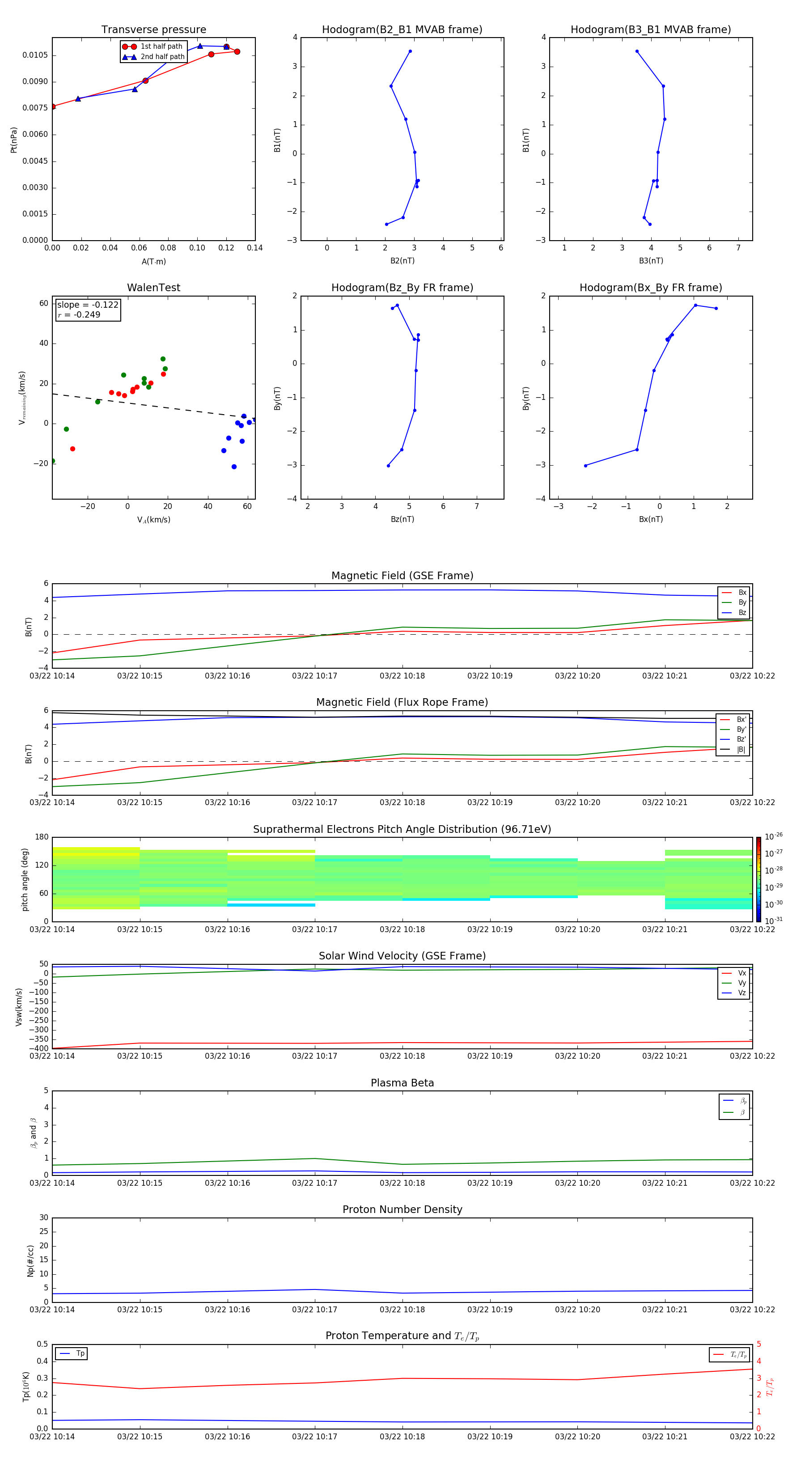Click 'B3(nT)' x-axis label
805x1476 pixels.
click(x=651, y=261)
